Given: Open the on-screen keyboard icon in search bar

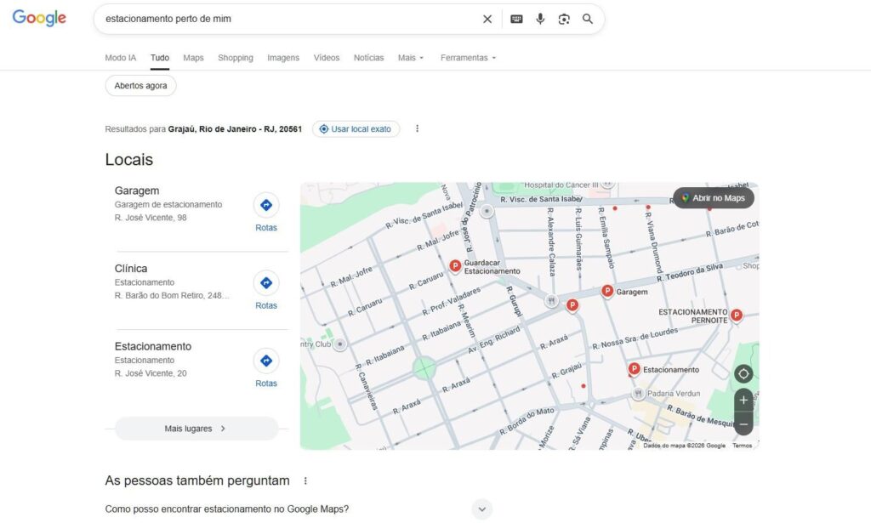Looking at the screenshot, I should 516,18.
